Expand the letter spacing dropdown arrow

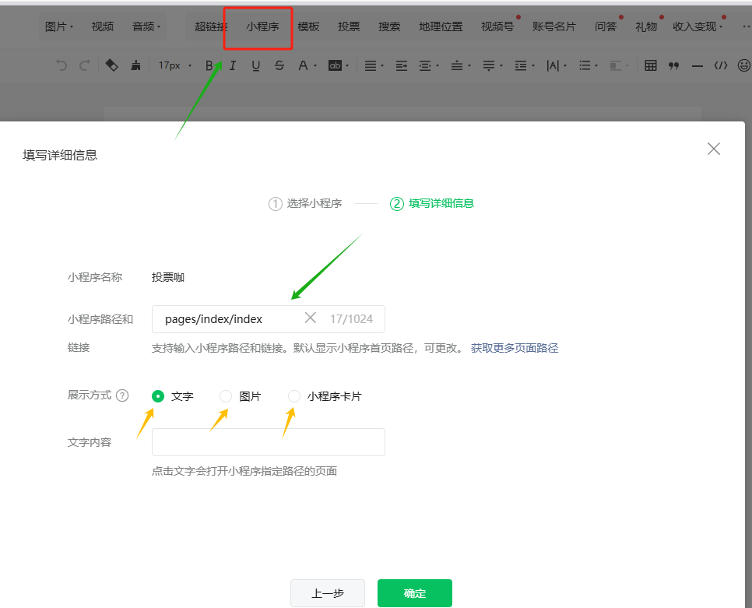point(565,66)
